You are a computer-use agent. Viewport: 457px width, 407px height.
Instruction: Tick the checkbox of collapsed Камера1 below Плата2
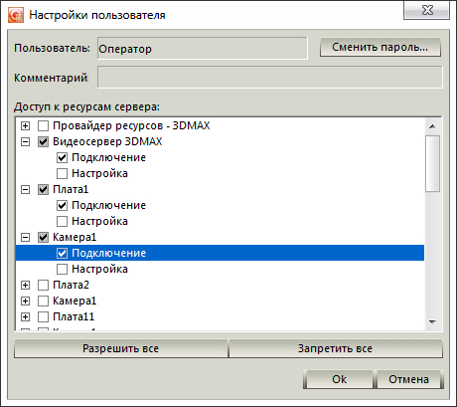(x=43, y=301)
